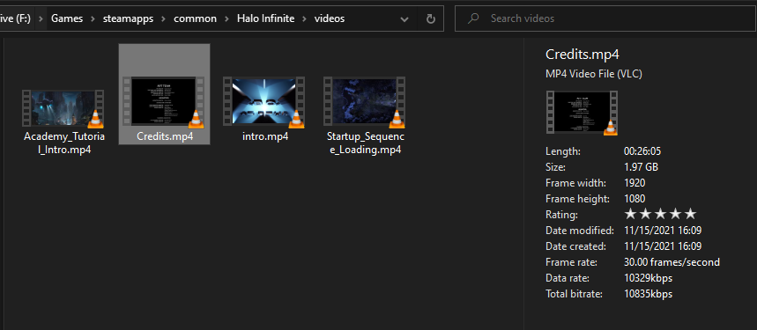
Task: Click the intro.mp4 file name label
Action: (265, 136)
